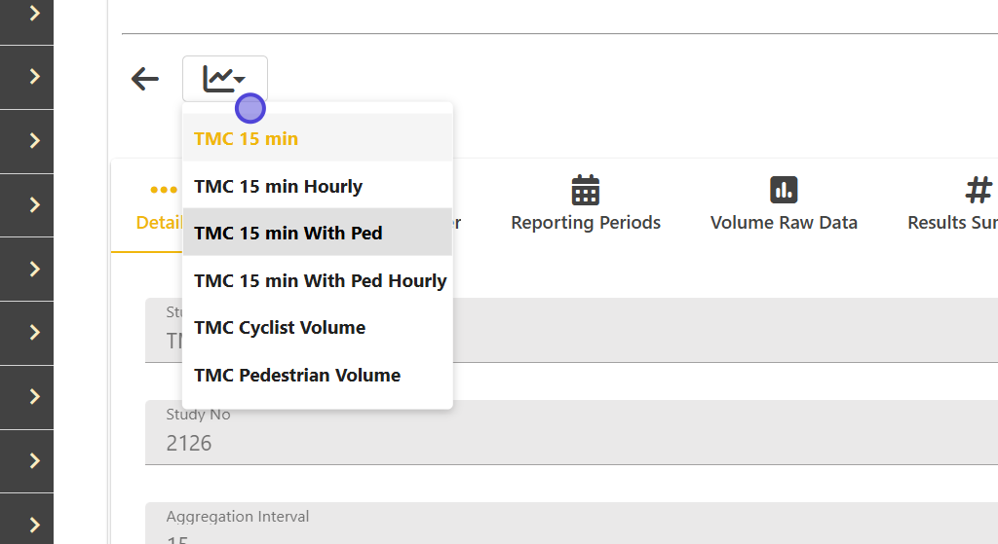Click the back arrow icon
This screenshot has height=544, width=998.
(x=145, y=79)
